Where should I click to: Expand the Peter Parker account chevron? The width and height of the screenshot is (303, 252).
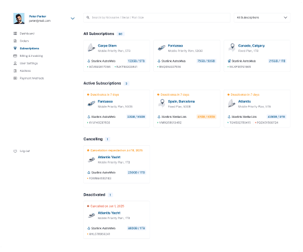click(x=73, y=18)
